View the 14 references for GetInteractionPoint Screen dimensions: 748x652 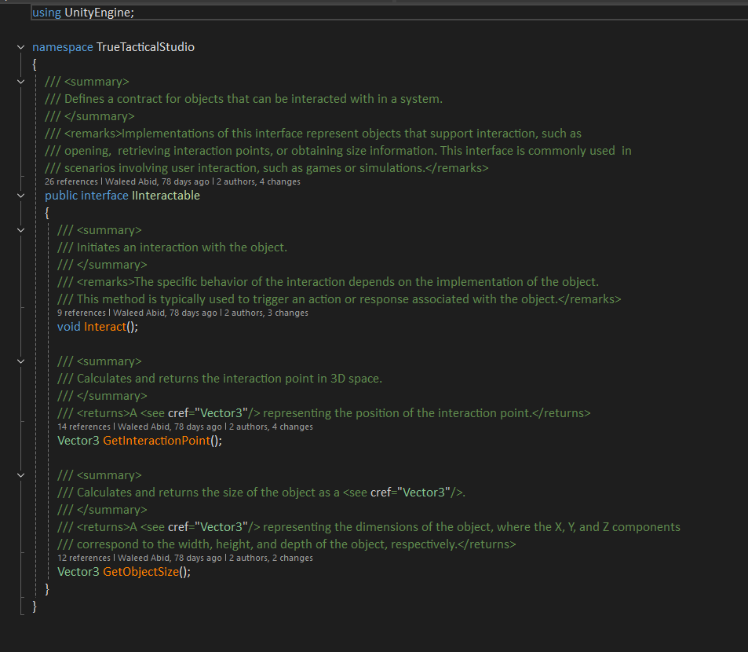[x=86, y=427]
